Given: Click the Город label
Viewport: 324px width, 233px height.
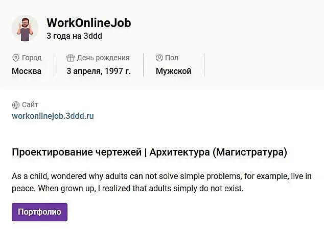Looking at the screenshot, I should (x=32, y=58).
